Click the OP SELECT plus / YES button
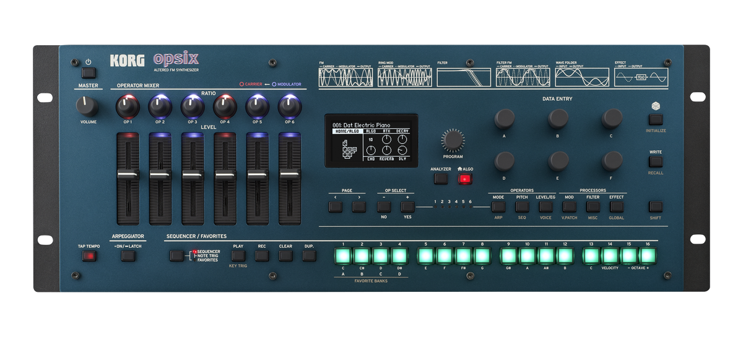 (407, 207)
